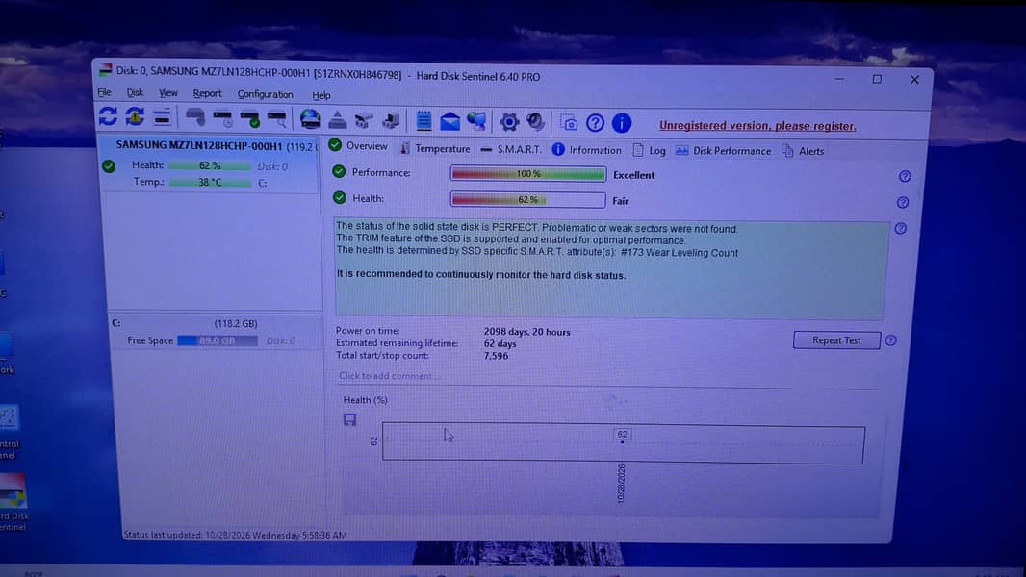Select the Overview tab
Screen dimensions: 1026x577
pos(359,146)
